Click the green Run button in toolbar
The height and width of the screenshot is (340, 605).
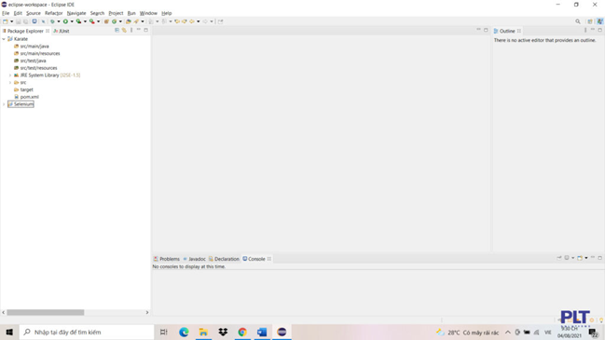pos(65,21)
